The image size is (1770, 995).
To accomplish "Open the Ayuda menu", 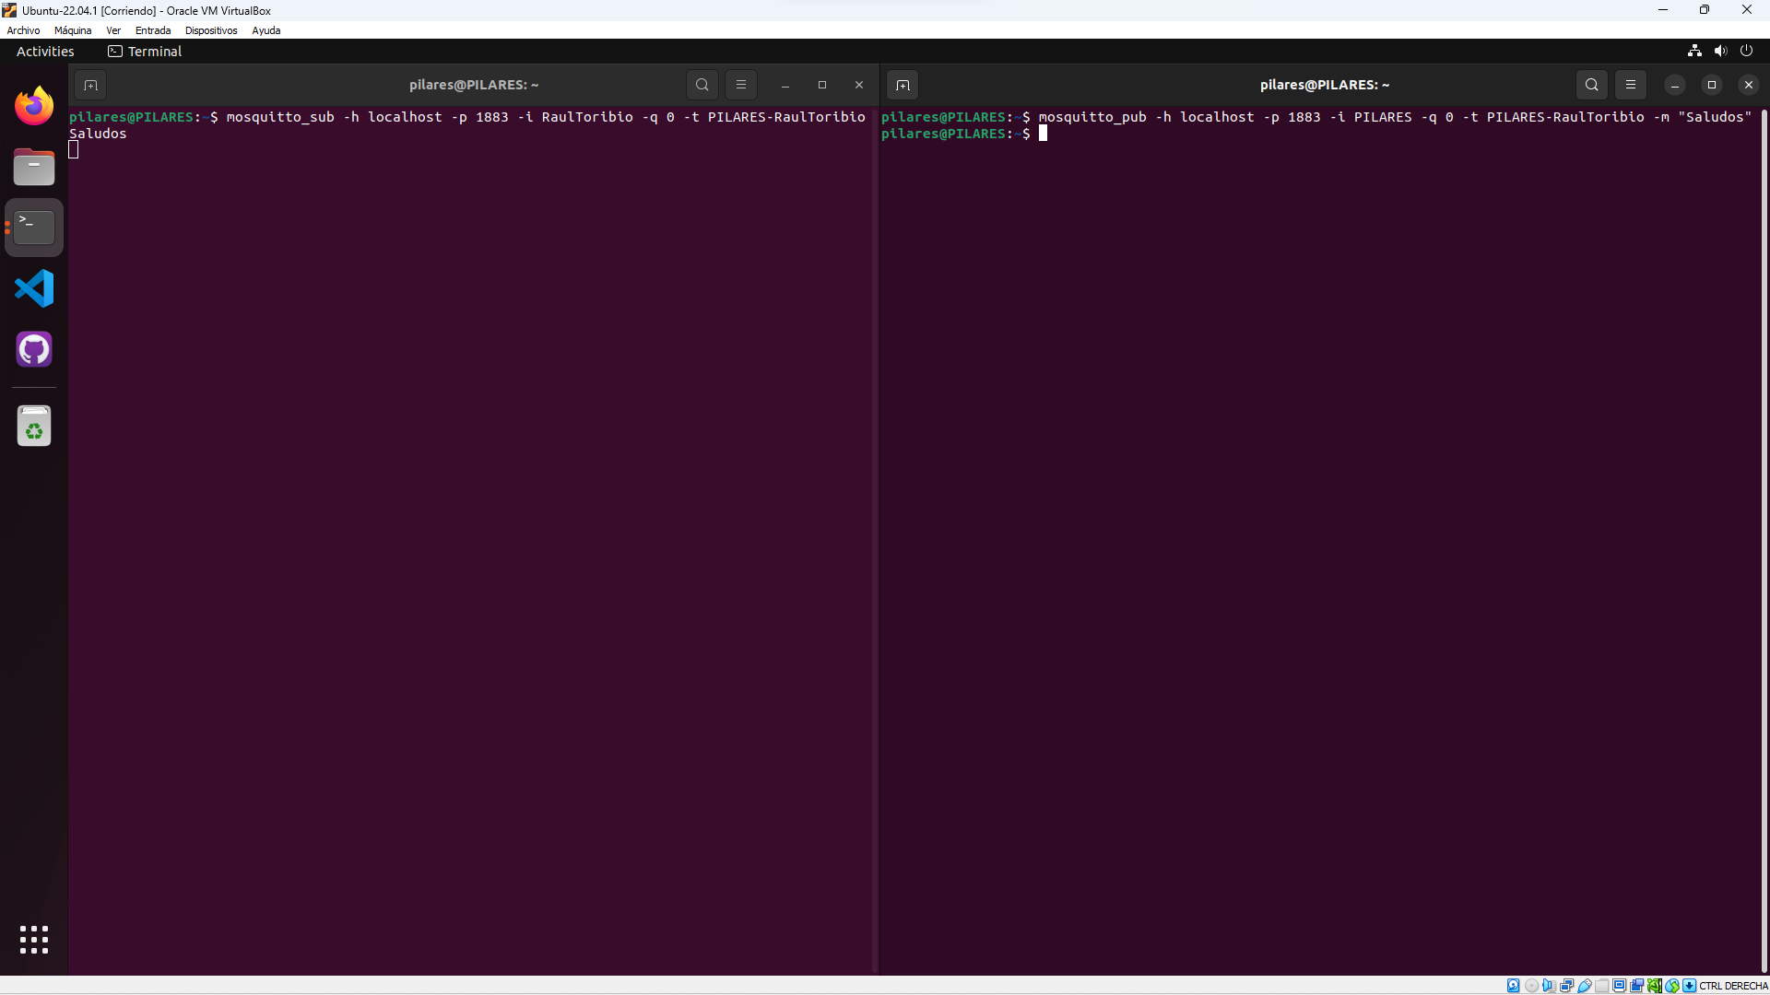I will tap(265, 30).
